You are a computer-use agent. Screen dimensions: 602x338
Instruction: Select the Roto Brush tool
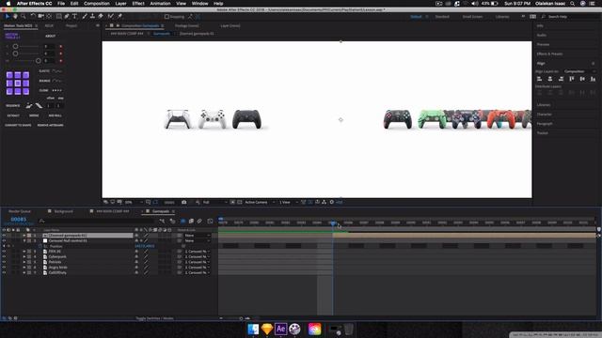click(111, 17)
